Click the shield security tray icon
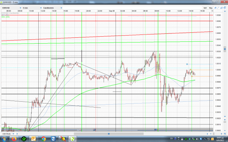 tap(190, 139)
